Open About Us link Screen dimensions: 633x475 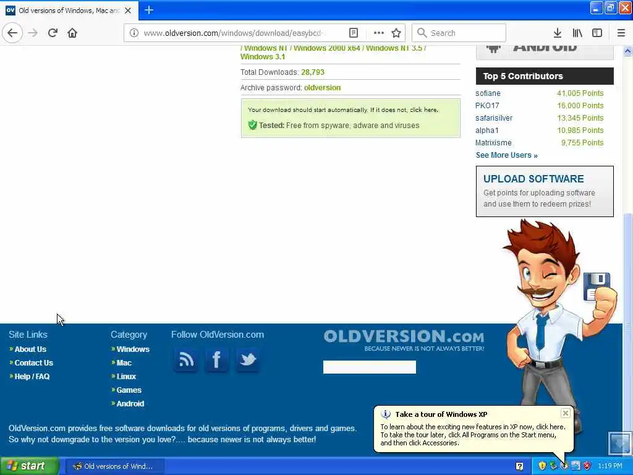pos(30,349)
